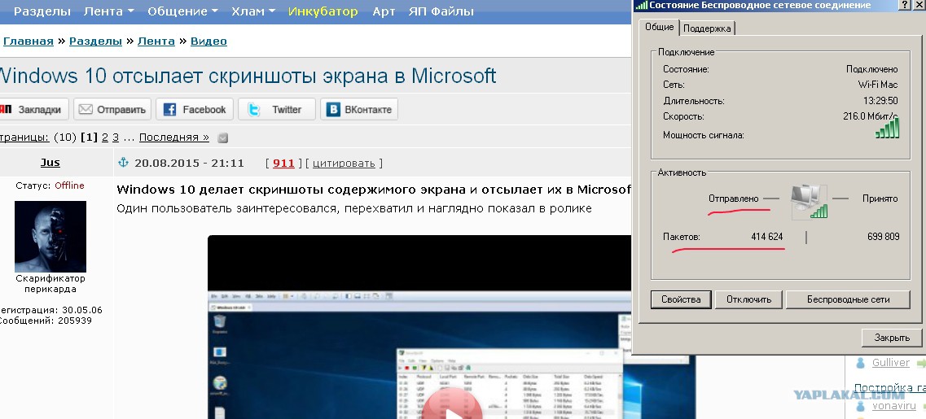
Task: Click the anchor permalink icon
Action: [124, 162]
